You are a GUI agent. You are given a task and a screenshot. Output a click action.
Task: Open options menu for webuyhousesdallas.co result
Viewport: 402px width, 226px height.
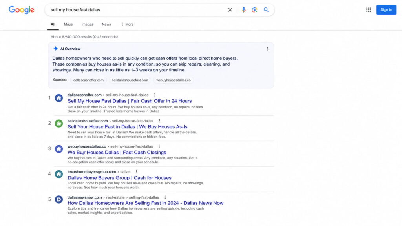click(x=159, y=146)
